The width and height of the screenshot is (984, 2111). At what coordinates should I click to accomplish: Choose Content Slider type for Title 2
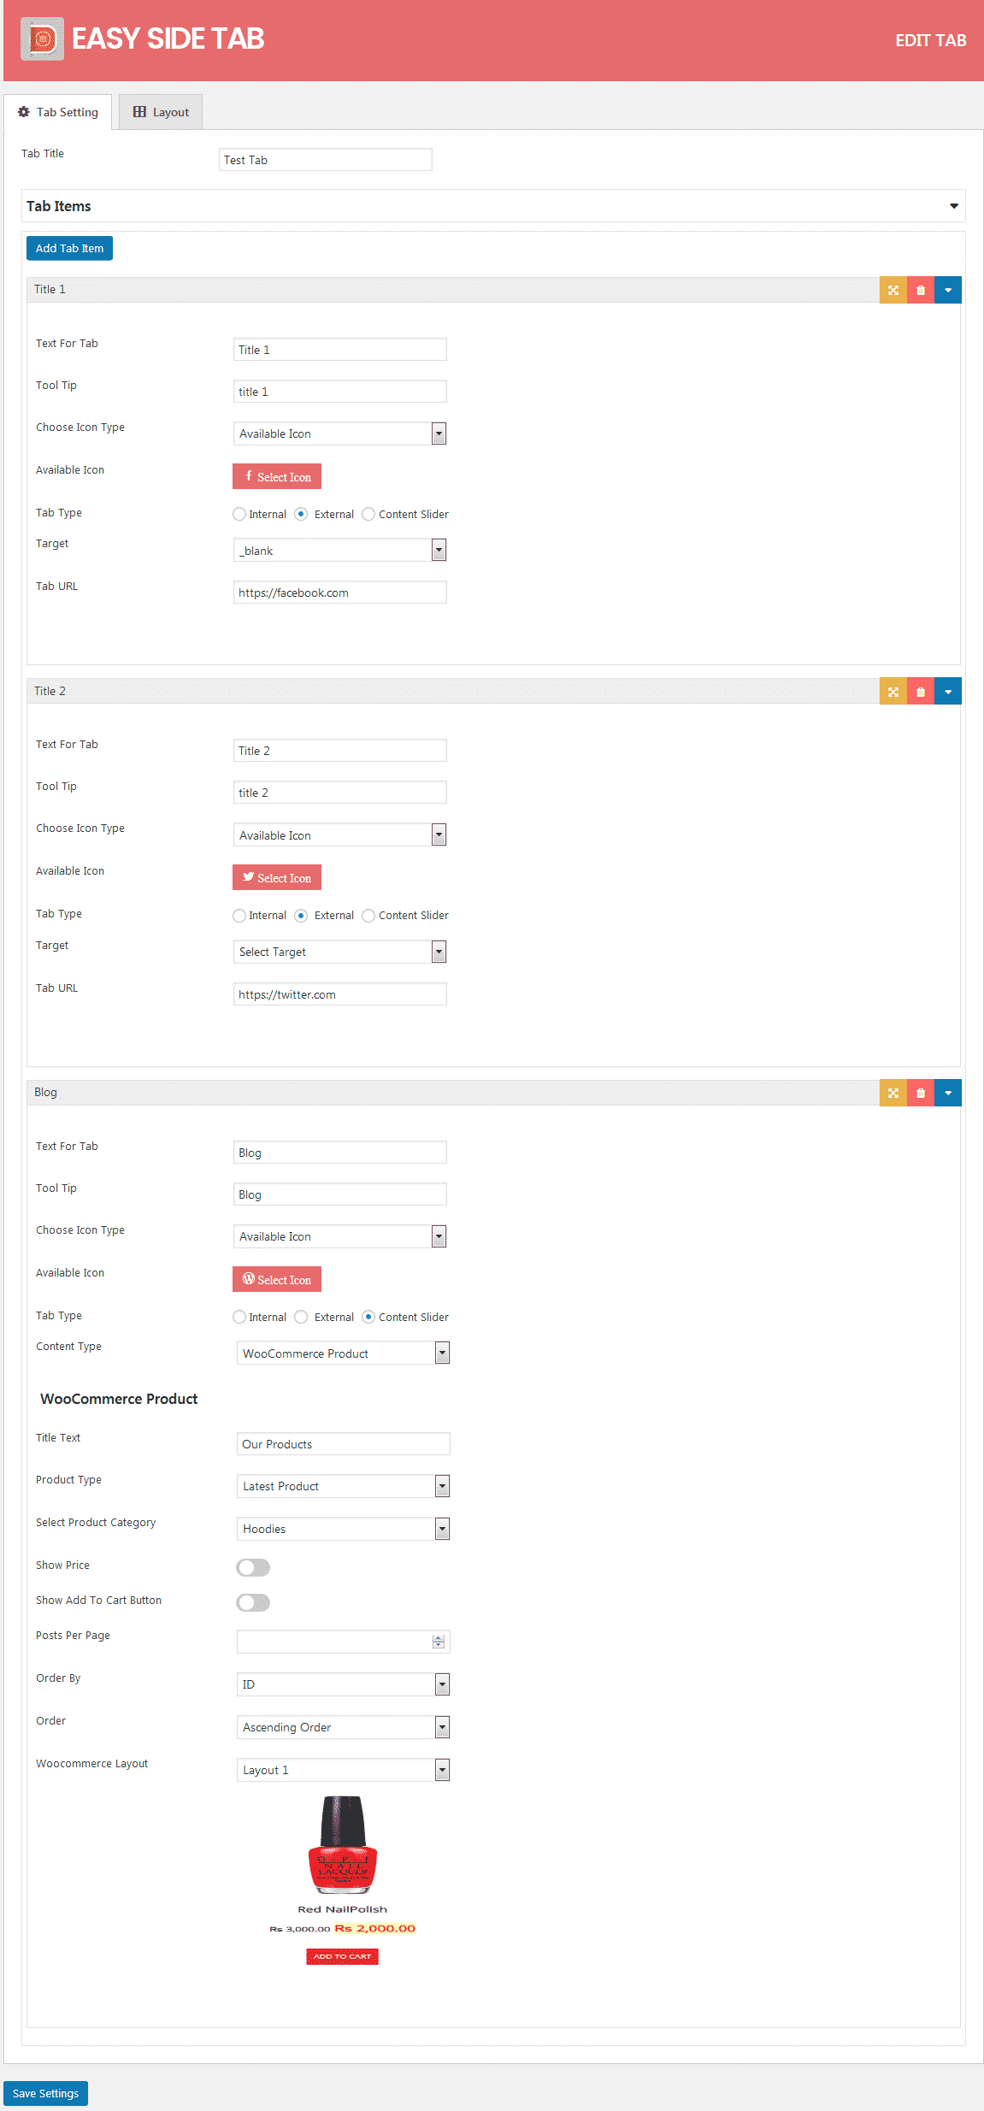coord(368,916)
